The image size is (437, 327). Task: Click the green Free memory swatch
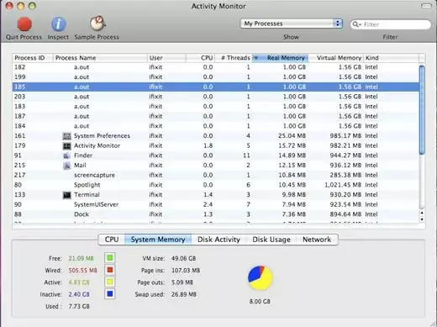coord(110,257)
